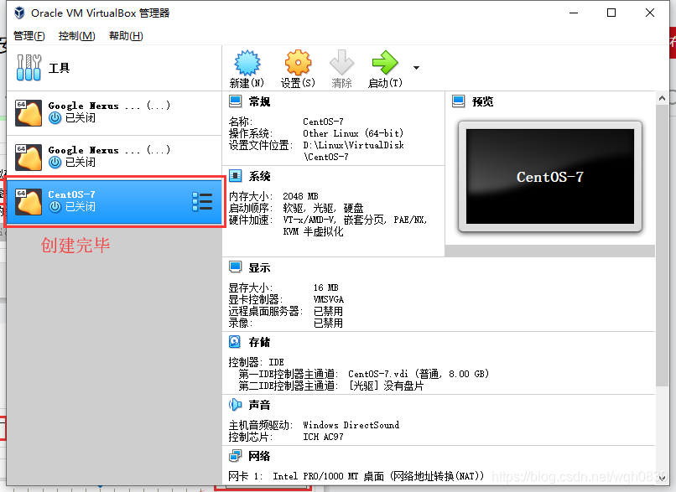Click the CentOS-7 preview thumbnail
The width and height of the screenshot is (676, 492).
(x=550, y=177)
